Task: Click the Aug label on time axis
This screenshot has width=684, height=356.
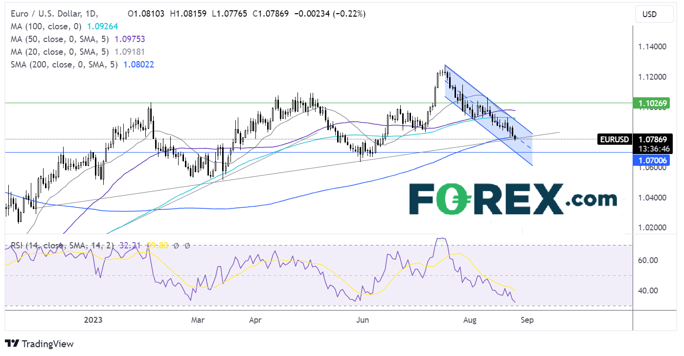Action: [470, 320]
